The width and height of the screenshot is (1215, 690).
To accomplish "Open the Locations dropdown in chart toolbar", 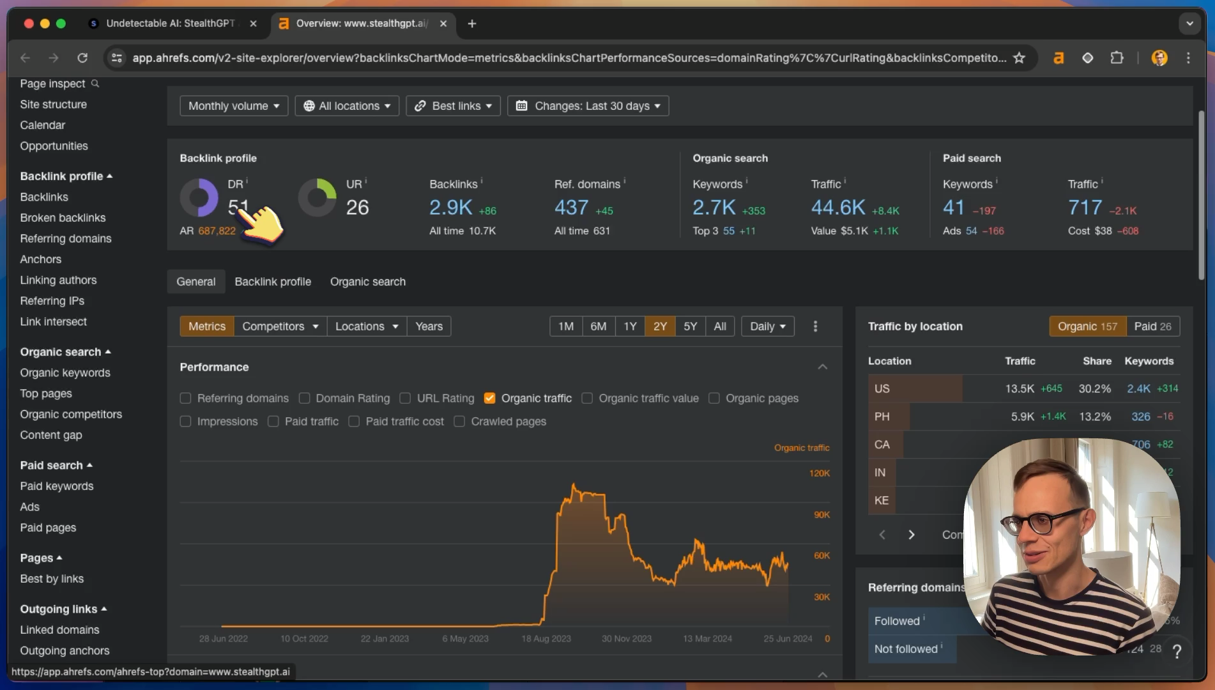I will click(367, 326).
